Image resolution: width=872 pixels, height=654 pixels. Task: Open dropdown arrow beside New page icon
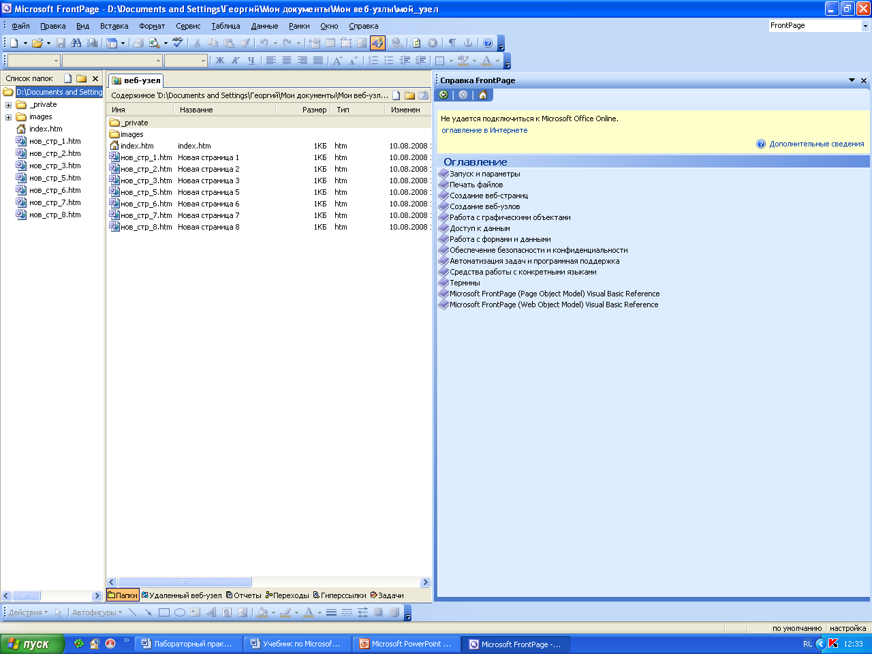point(25,43)
